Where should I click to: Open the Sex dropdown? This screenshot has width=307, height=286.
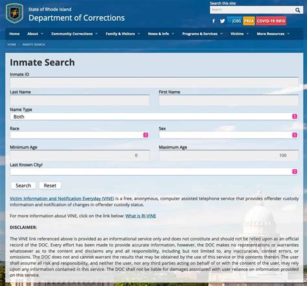[229, 135]
